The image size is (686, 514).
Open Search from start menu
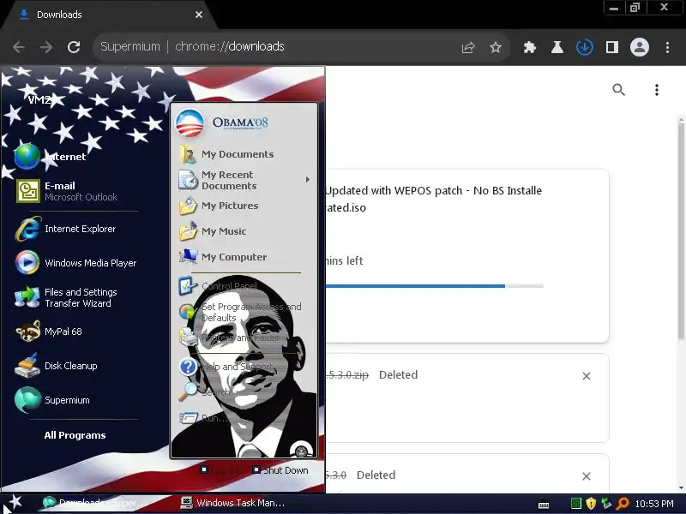[204, 392]
